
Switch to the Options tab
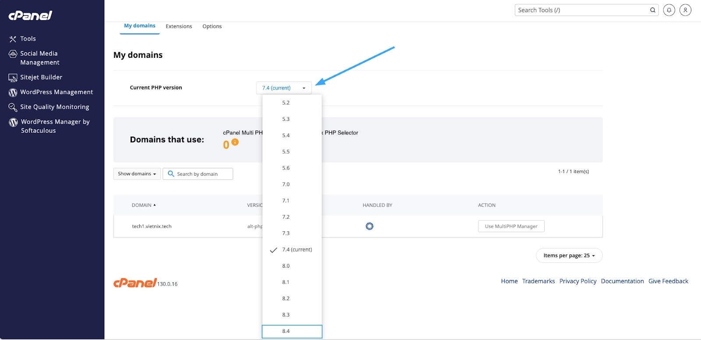coord(212,26)
